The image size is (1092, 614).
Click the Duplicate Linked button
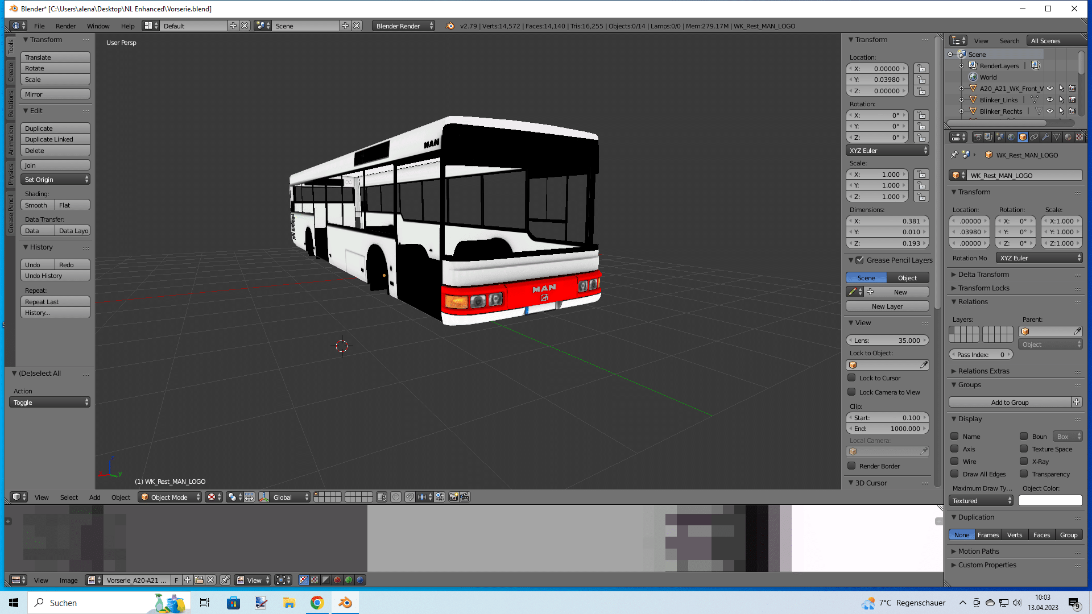tap(55, 139)
